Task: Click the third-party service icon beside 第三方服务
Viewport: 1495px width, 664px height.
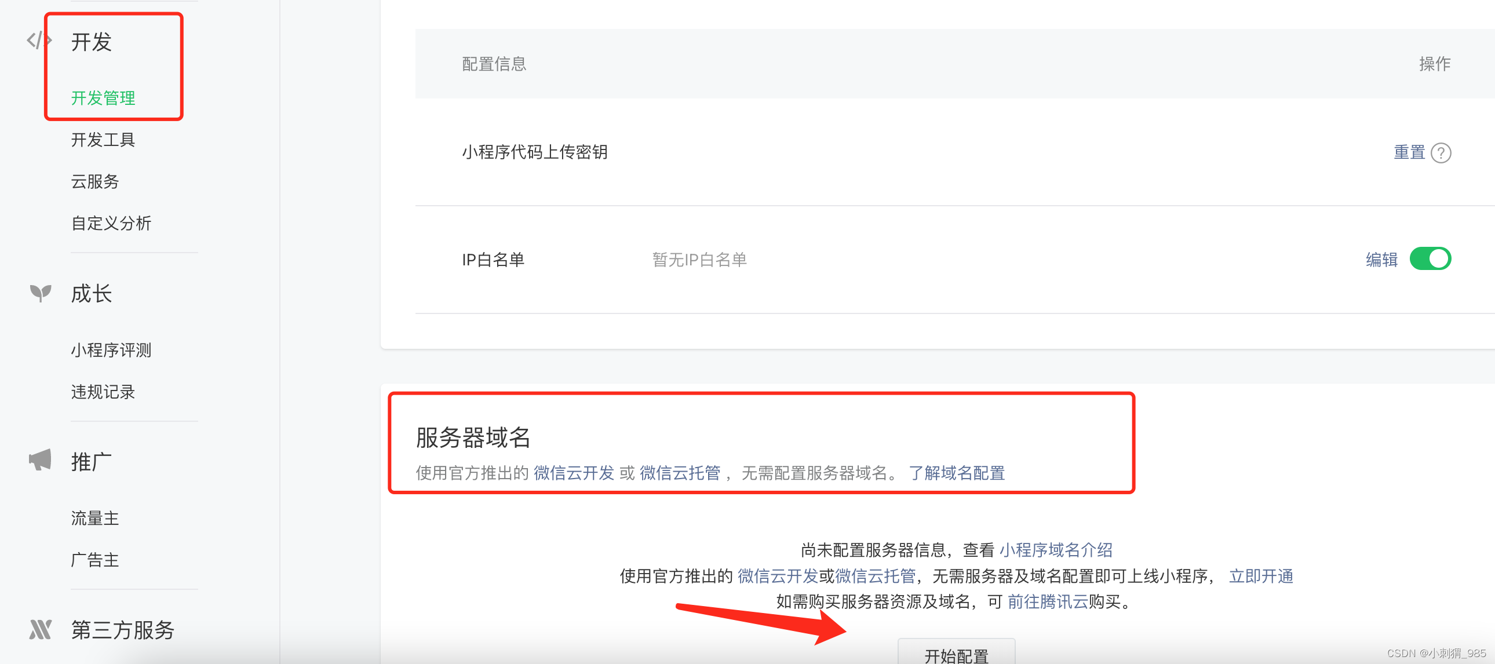Action: pyautogui.click(x=40, y=629)
